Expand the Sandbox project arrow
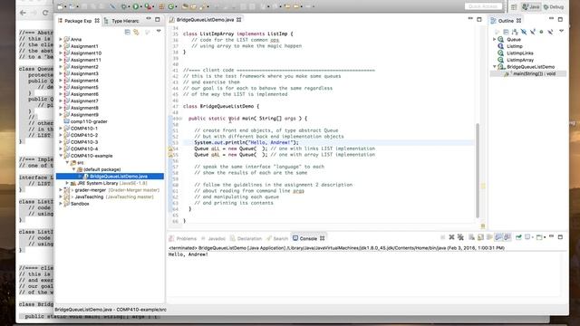 point(61,204)
